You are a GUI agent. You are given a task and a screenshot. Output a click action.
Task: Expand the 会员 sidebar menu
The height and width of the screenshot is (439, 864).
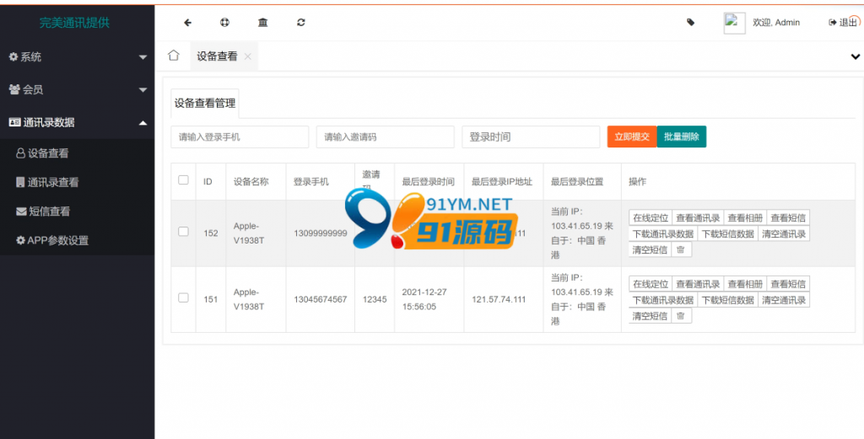click(77, 89)
